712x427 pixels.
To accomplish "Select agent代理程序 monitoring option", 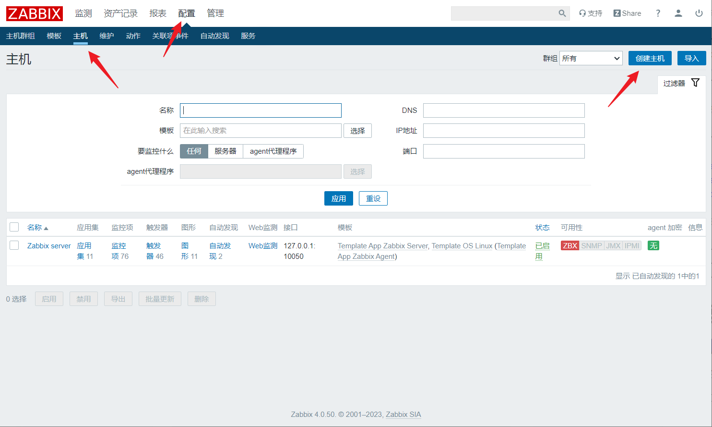I will (x=273, y=151).
